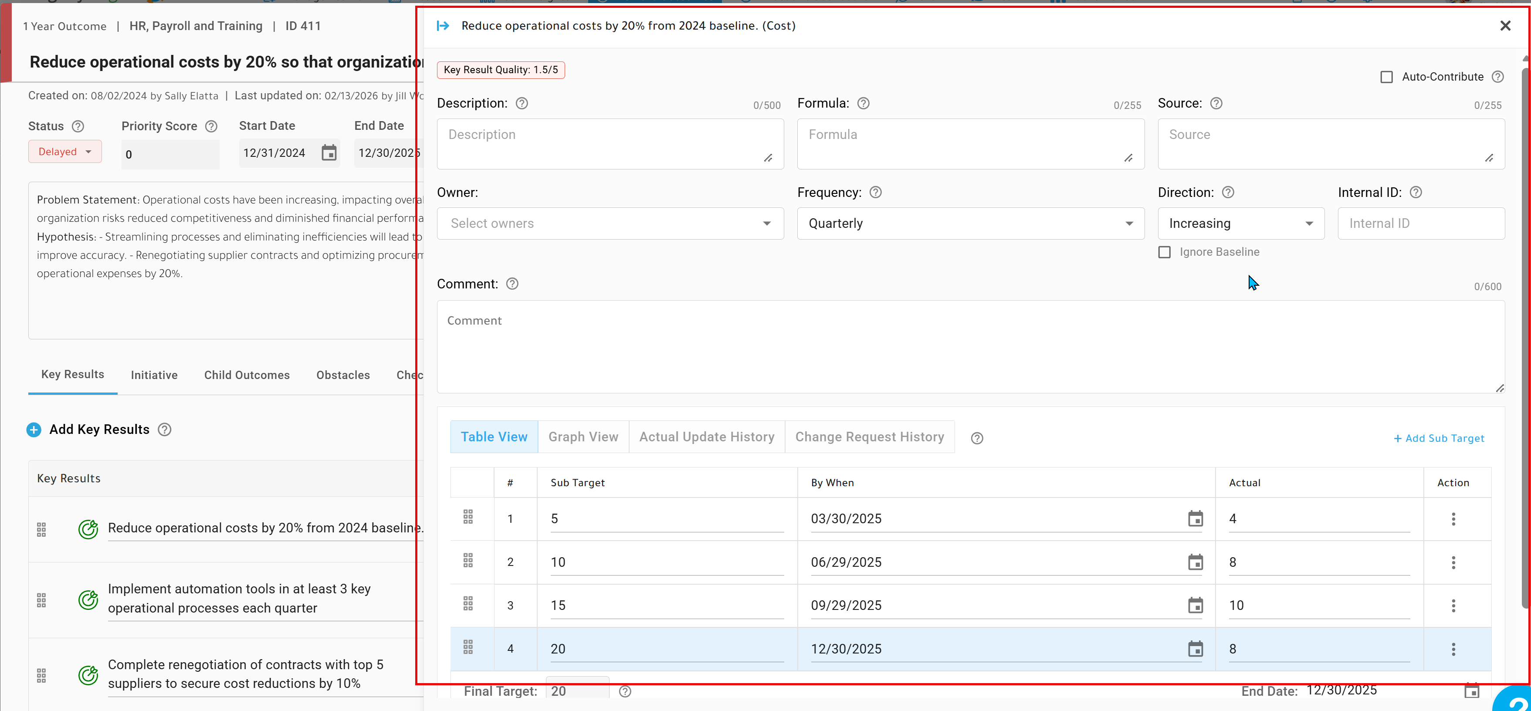Select the Key Results tab

72,375
